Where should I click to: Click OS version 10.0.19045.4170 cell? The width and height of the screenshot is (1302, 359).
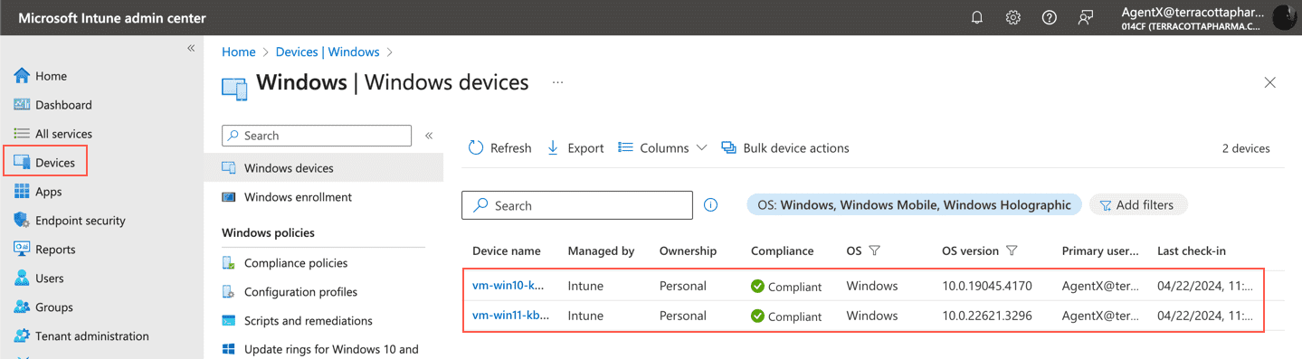987,286
